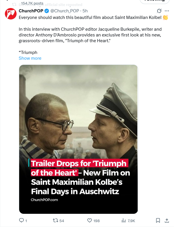Open the ChurchPOP display name

pyautogui.click(x=31, y=11)
